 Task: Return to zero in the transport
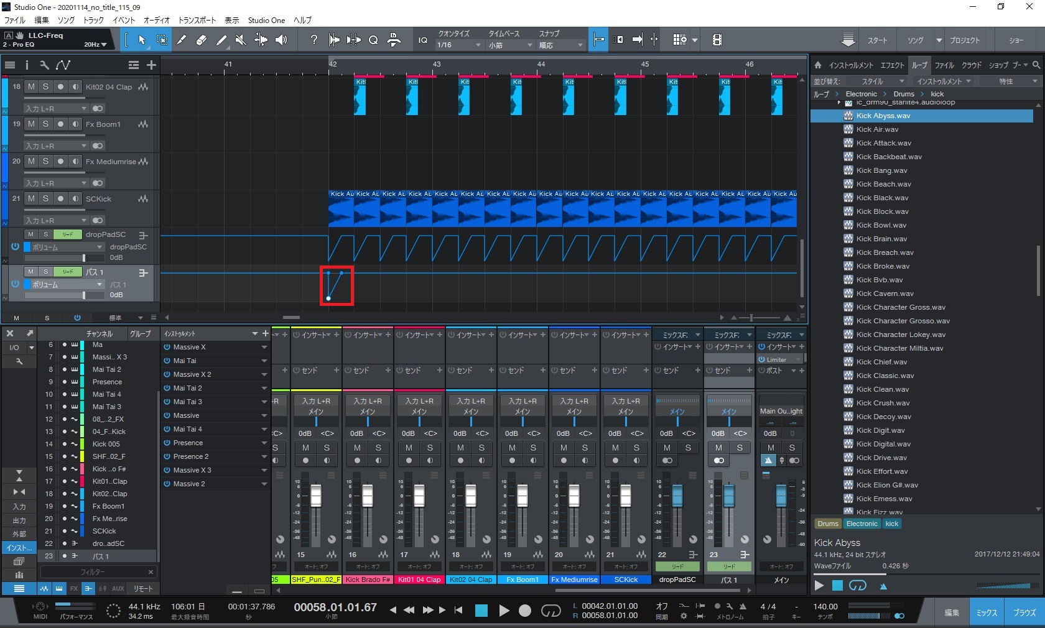[458, 611]
